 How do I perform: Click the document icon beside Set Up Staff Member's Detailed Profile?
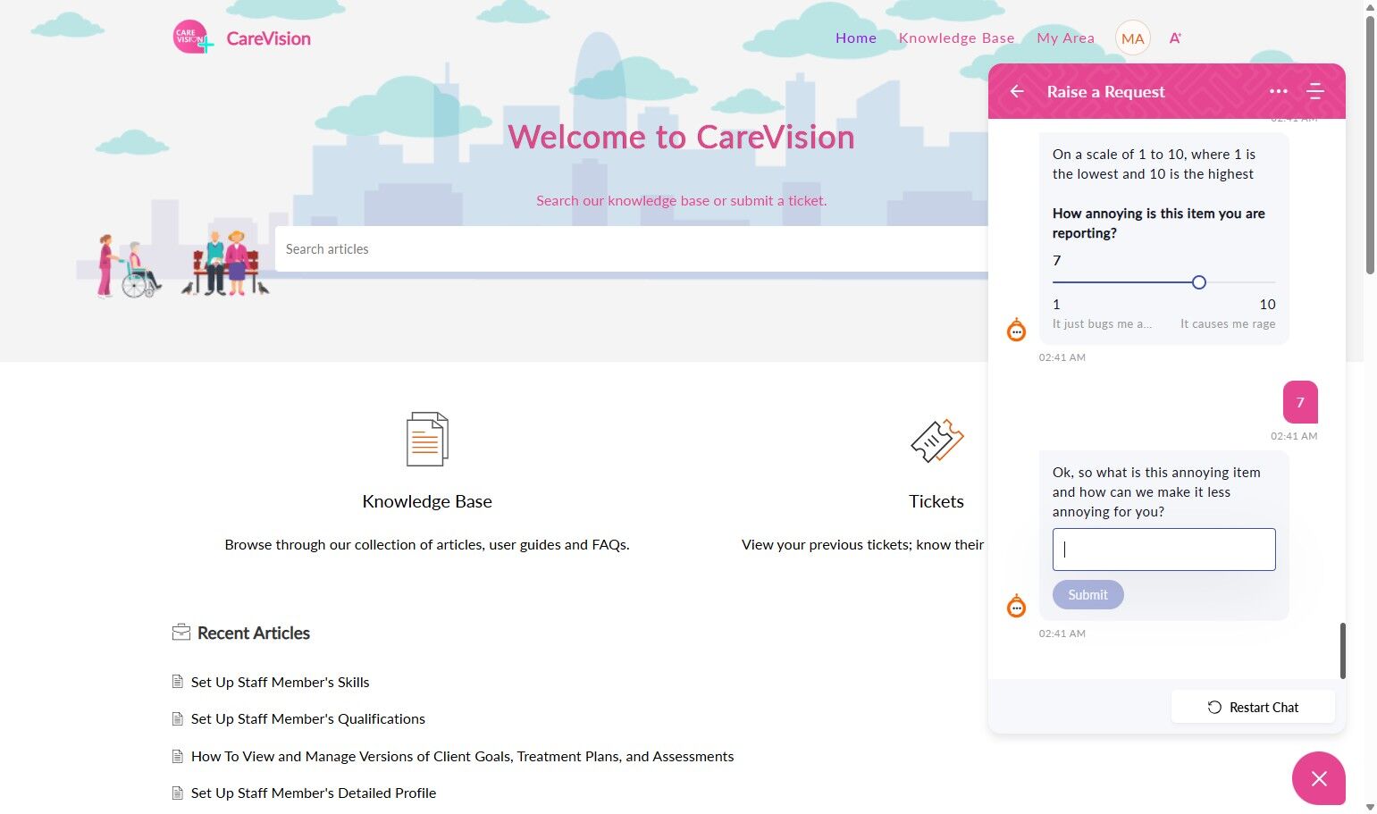point(177,793)
